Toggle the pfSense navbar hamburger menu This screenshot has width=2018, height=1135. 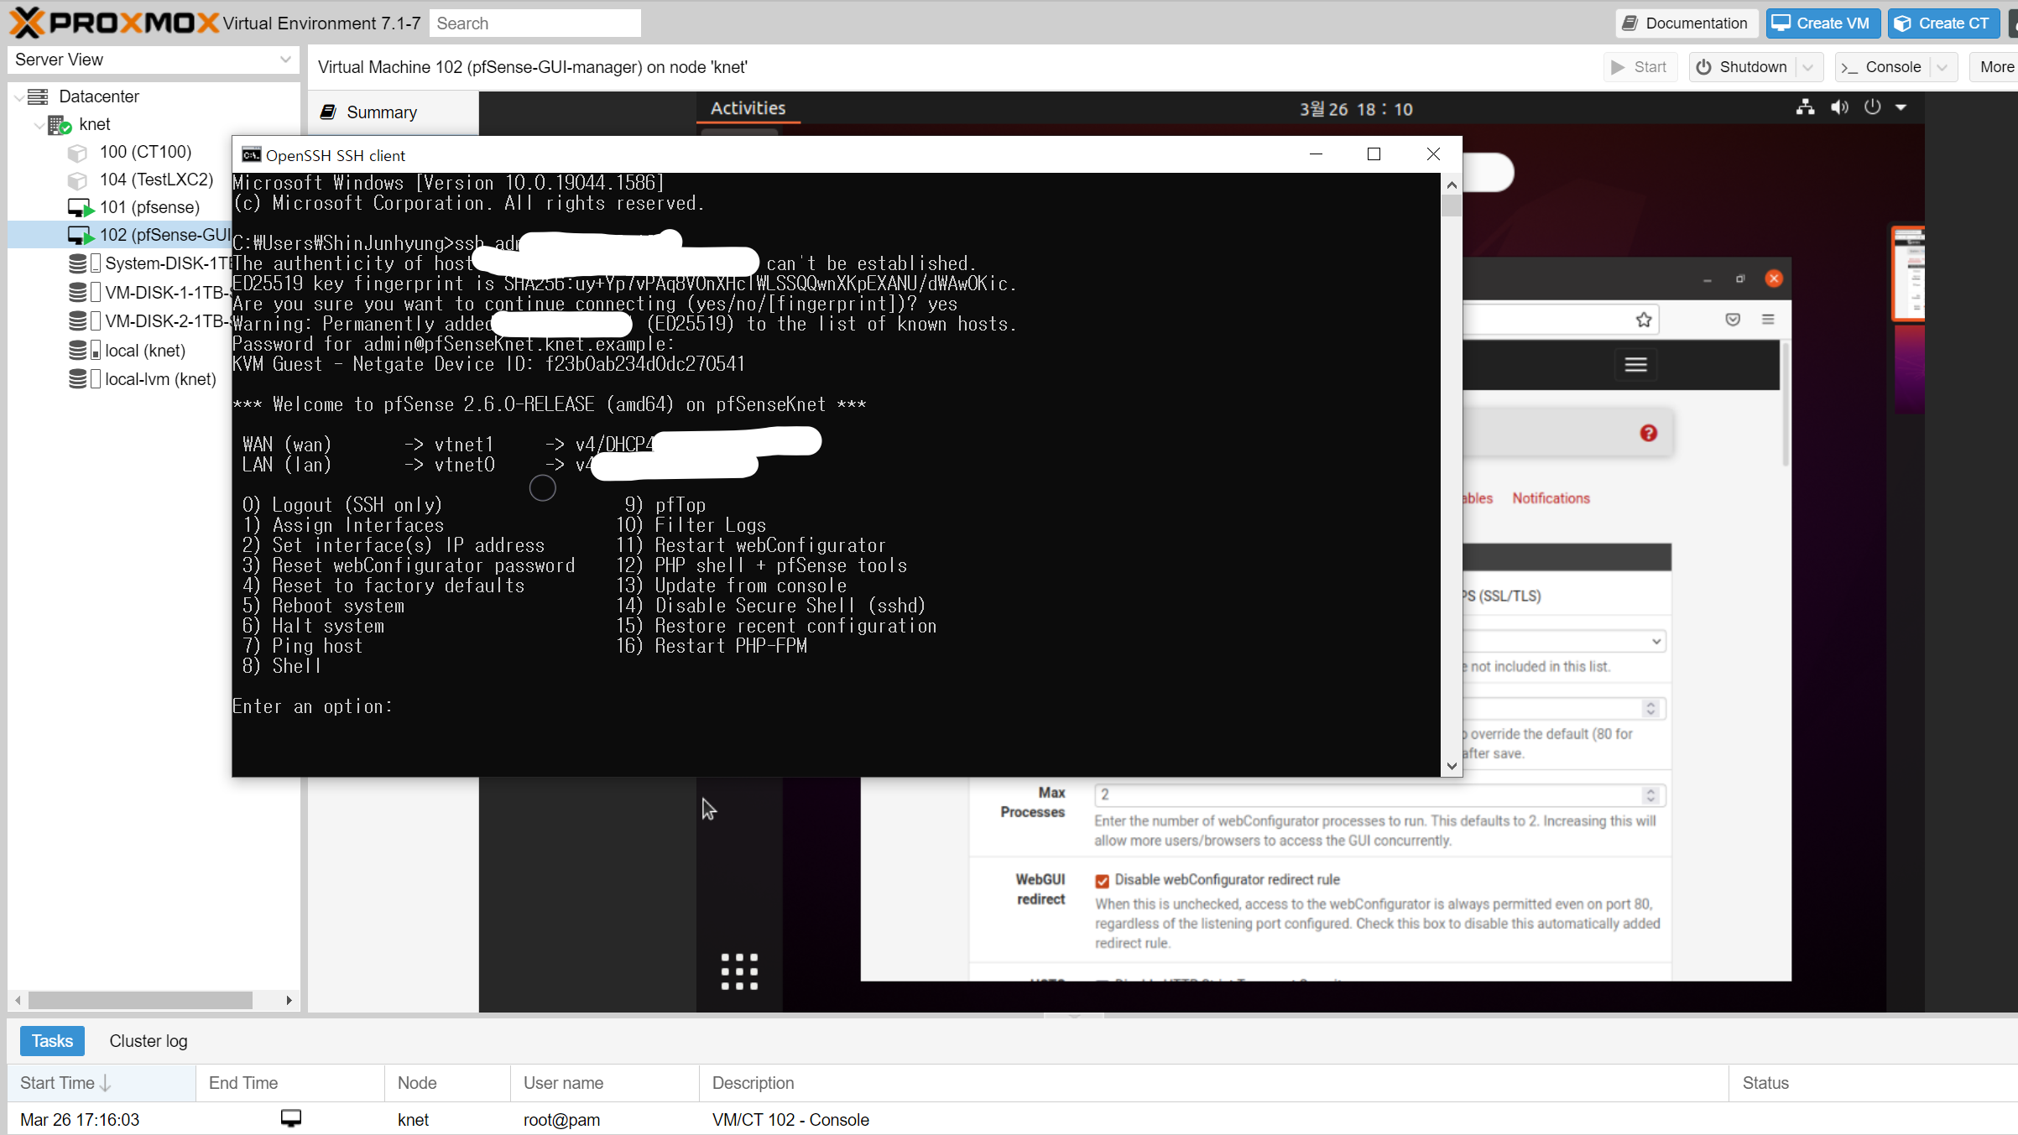coord(1636,364)
